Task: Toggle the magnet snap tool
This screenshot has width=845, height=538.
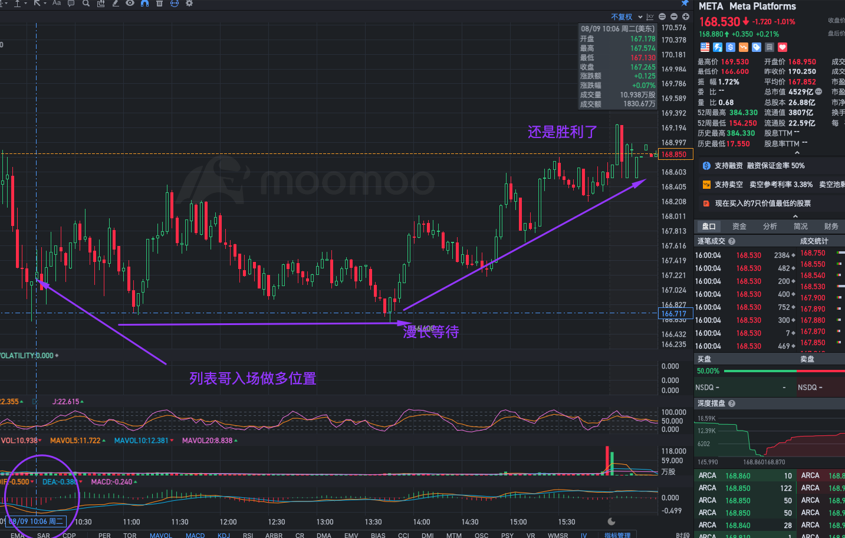Action: (144, 3)
